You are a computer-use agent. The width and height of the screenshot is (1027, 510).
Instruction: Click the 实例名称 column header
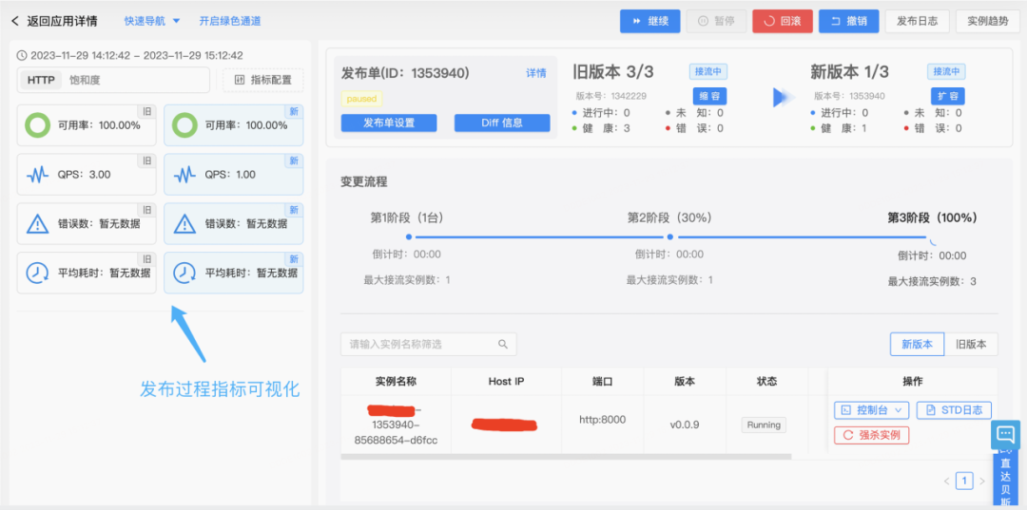(x=396, y=381)
